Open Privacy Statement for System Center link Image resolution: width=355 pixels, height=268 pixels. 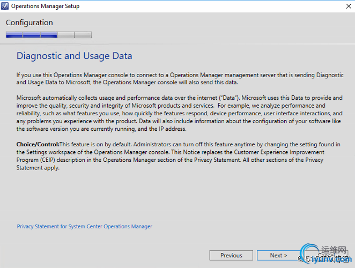[x=84, y=226]
